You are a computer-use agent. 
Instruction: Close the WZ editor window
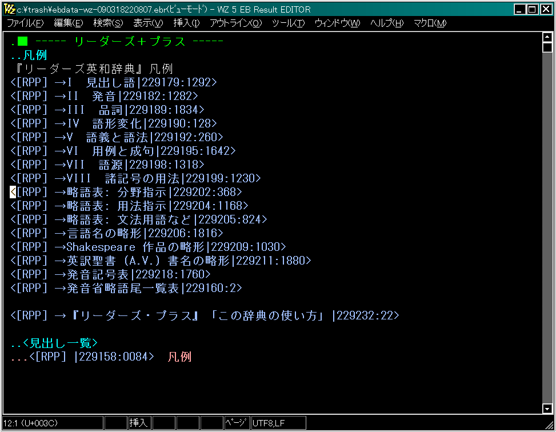click(x=546, y=9)
